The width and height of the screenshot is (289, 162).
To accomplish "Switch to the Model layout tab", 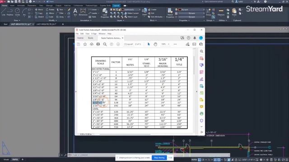I will coord(6,159).
